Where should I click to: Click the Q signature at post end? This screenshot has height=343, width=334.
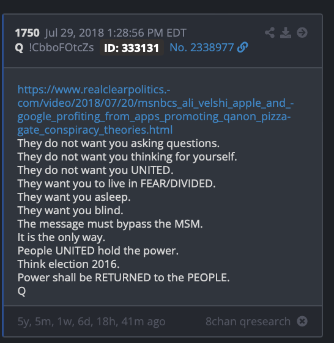[x=21, y=291]
